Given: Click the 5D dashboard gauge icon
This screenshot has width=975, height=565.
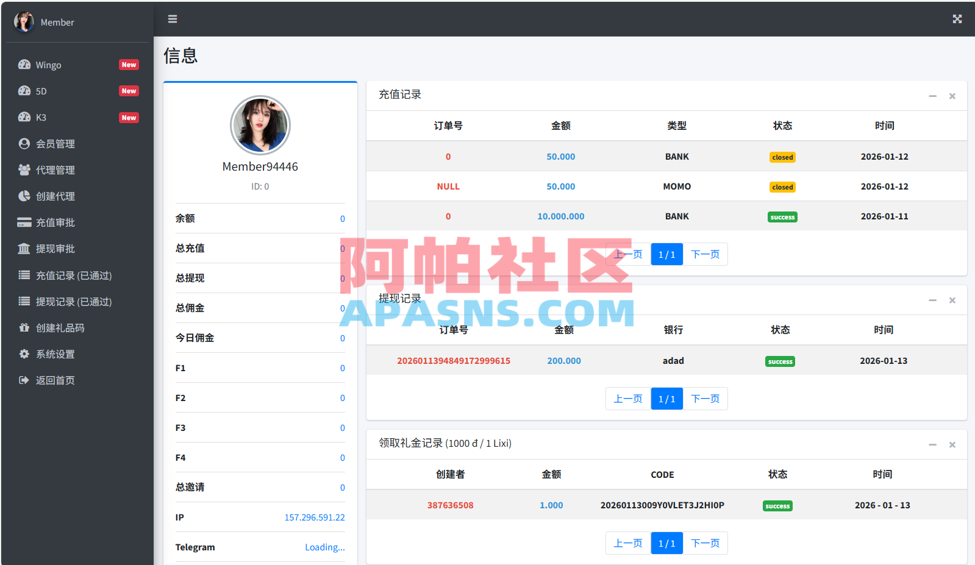Looking at the screenshot, I should pos(24,91).
